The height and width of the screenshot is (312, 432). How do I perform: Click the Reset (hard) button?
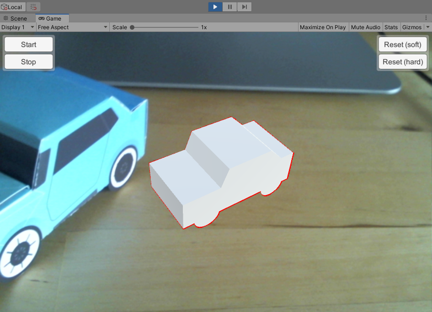[x=402, y=62]
